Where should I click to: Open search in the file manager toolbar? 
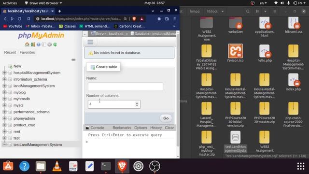(x=248, y=12)
